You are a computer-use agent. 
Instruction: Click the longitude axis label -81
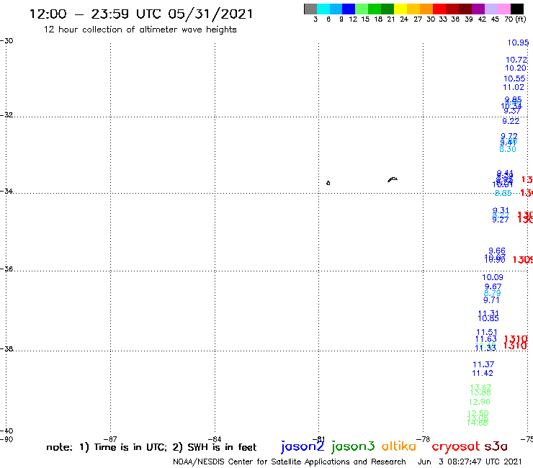(318, 439)
